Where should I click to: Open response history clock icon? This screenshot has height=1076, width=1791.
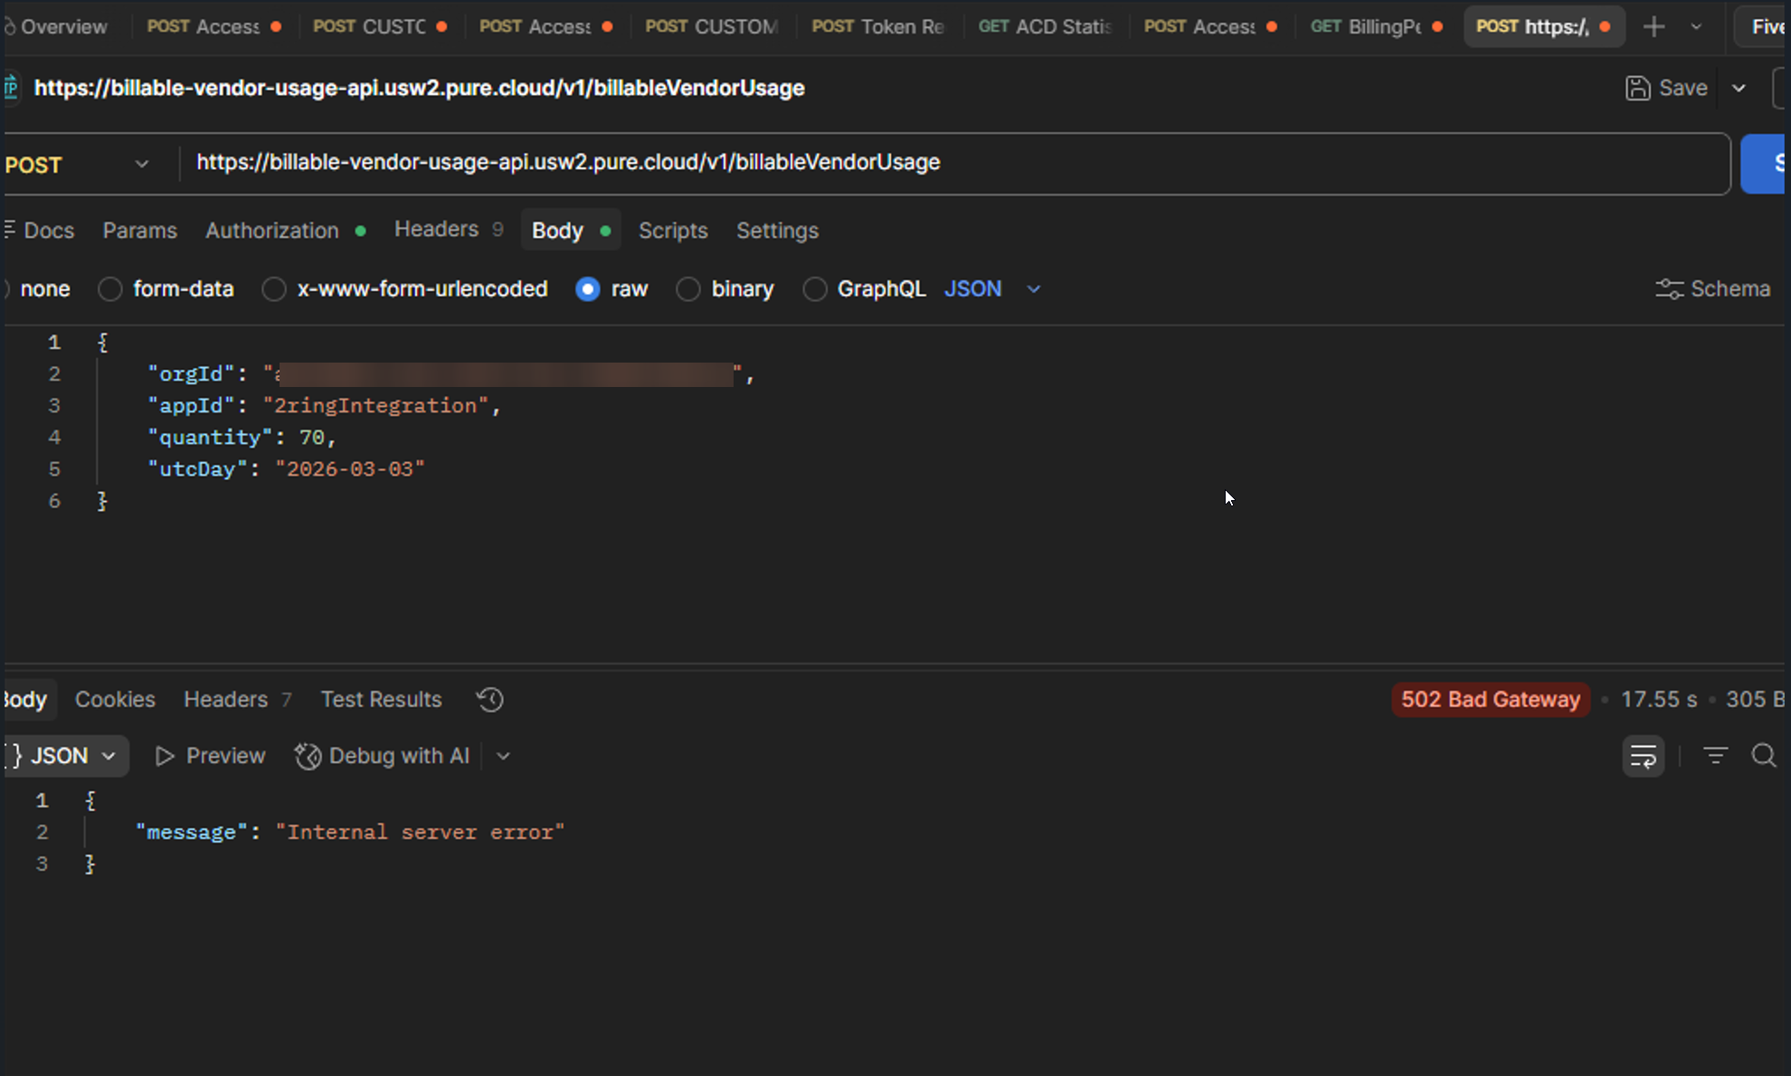click(490, 699)
